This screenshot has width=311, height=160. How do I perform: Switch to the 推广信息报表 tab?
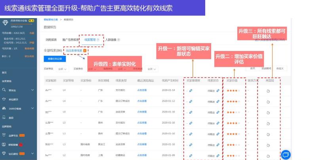(x=70, y=40)
